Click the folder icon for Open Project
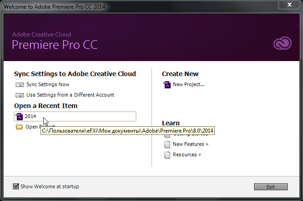 (x=19, y=127)
